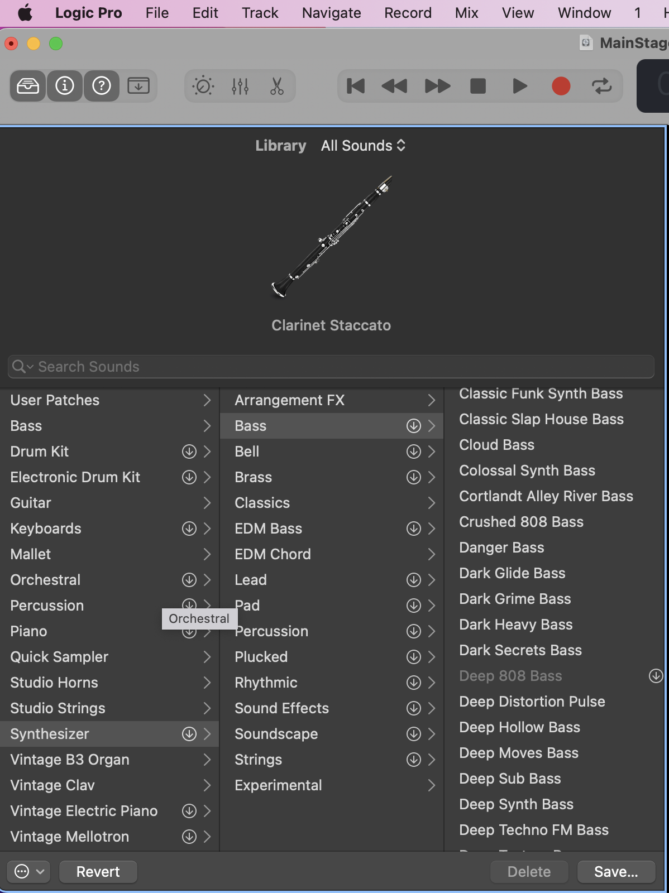Open the Record menu
Screen dimensions: 669x893
click(x=408, y=13)
